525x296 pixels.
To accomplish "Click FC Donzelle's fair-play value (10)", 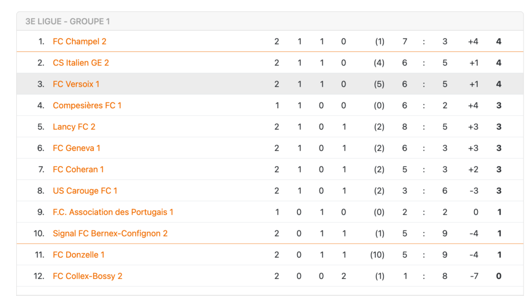I will [377, 255].
